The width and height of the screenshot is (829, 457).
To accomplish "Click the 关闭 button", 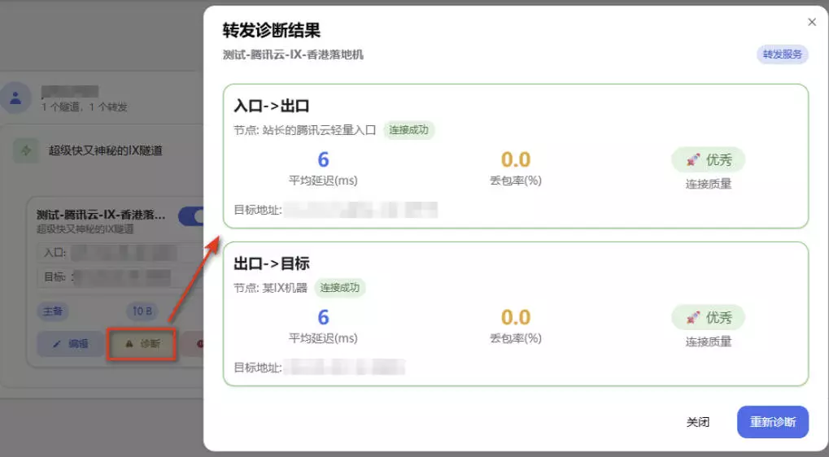I will coord(697,422).
